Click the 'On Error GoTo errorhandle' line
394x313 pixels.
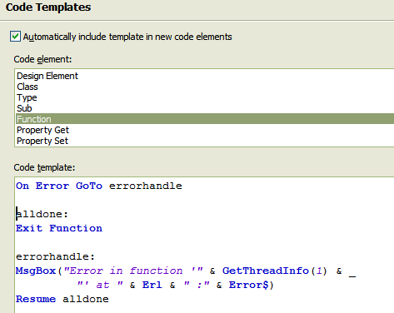(x=99, y=186)
